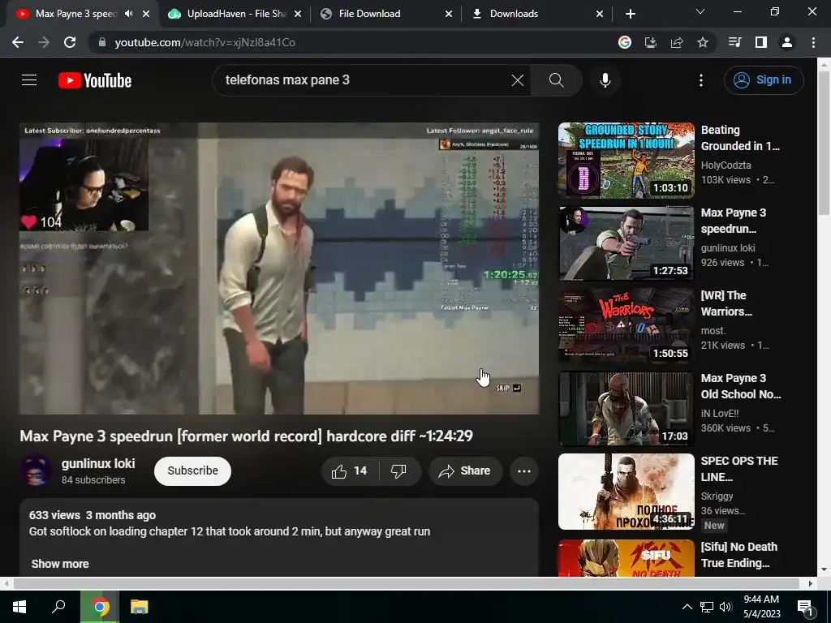Close the Downloads tab
The height and width of the screenshot is (623, 831).
click(600, 14)
